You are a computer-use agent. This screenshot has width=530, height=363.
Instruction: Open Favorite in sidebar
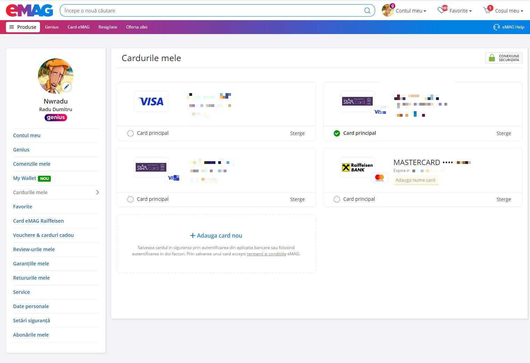pyautogui.click(x=23, y=207)
